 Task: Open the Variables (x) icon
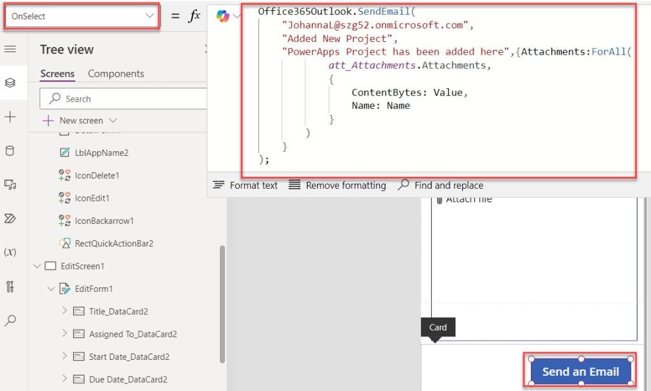pyautogui.click(x=10, y=252)
